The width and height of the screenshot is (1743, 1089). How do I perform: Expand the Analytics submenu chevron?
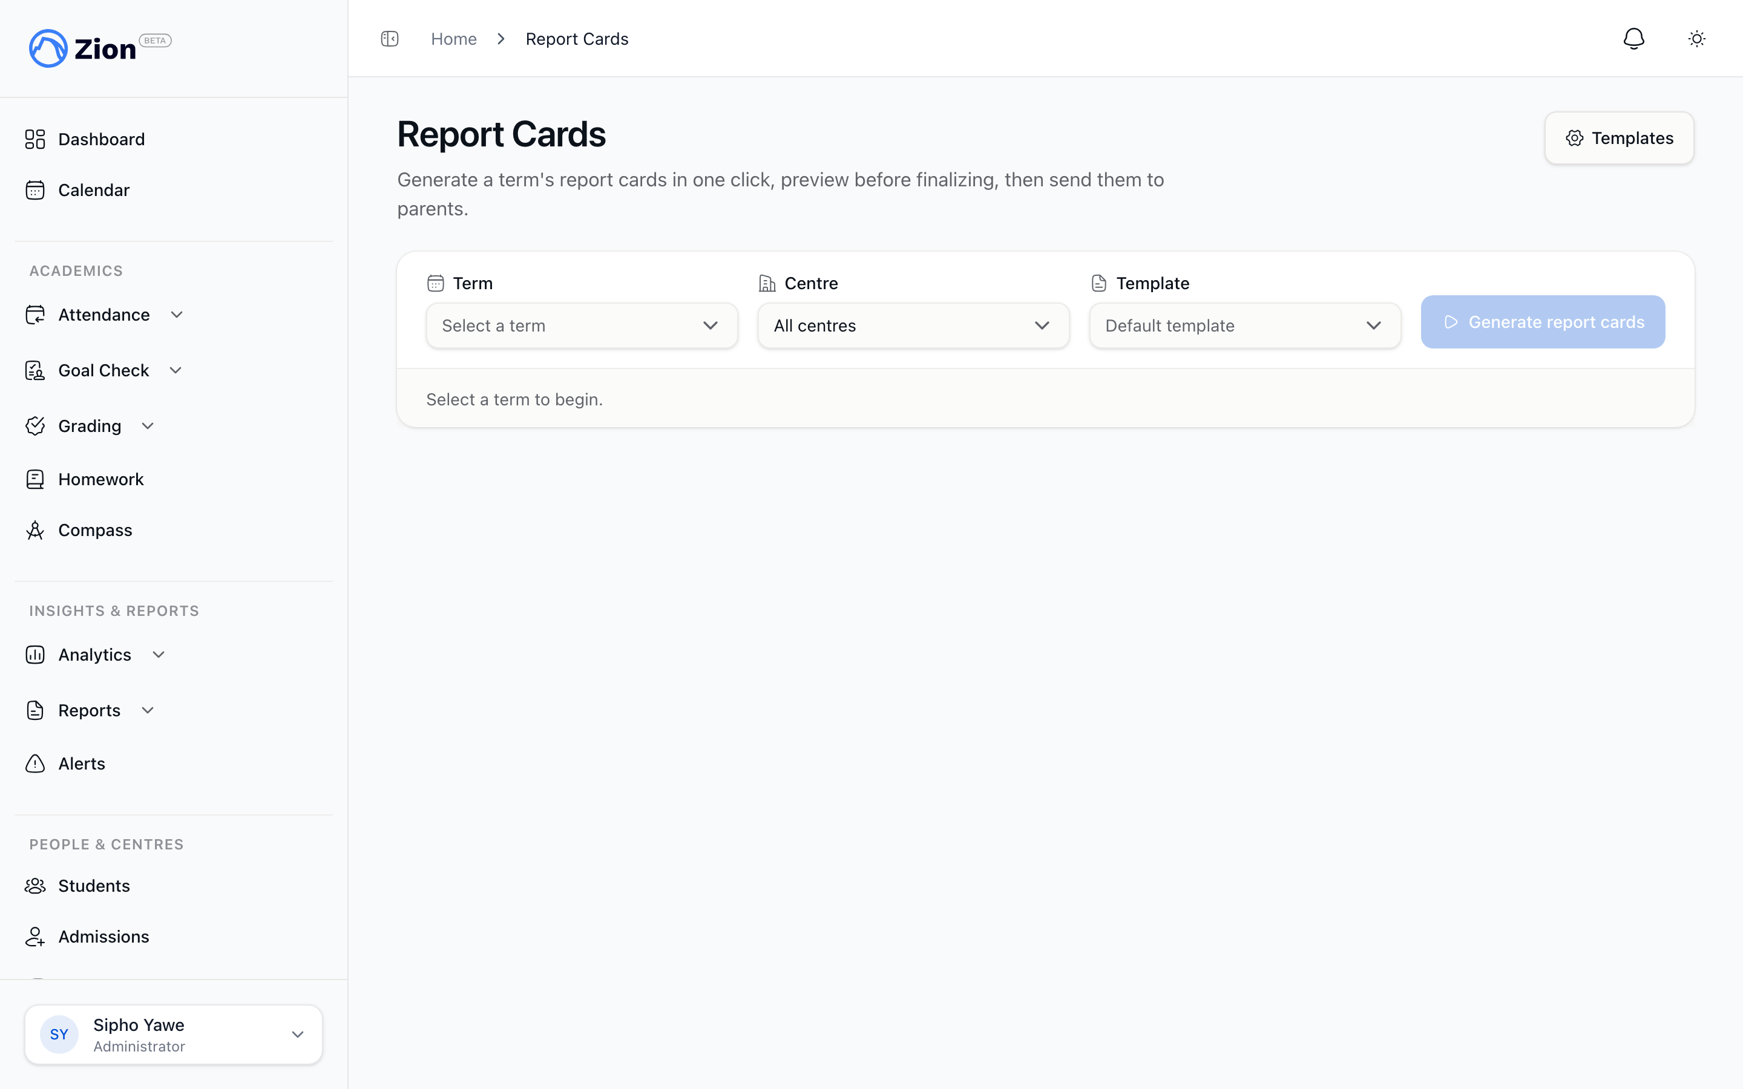pyautogui.click(x=159, y=655)
